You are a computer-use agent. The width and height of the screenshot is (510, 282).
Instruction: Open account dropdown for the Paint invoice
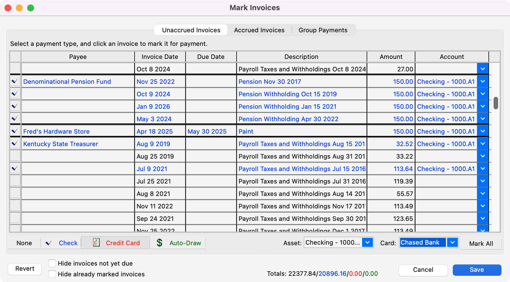483,131
